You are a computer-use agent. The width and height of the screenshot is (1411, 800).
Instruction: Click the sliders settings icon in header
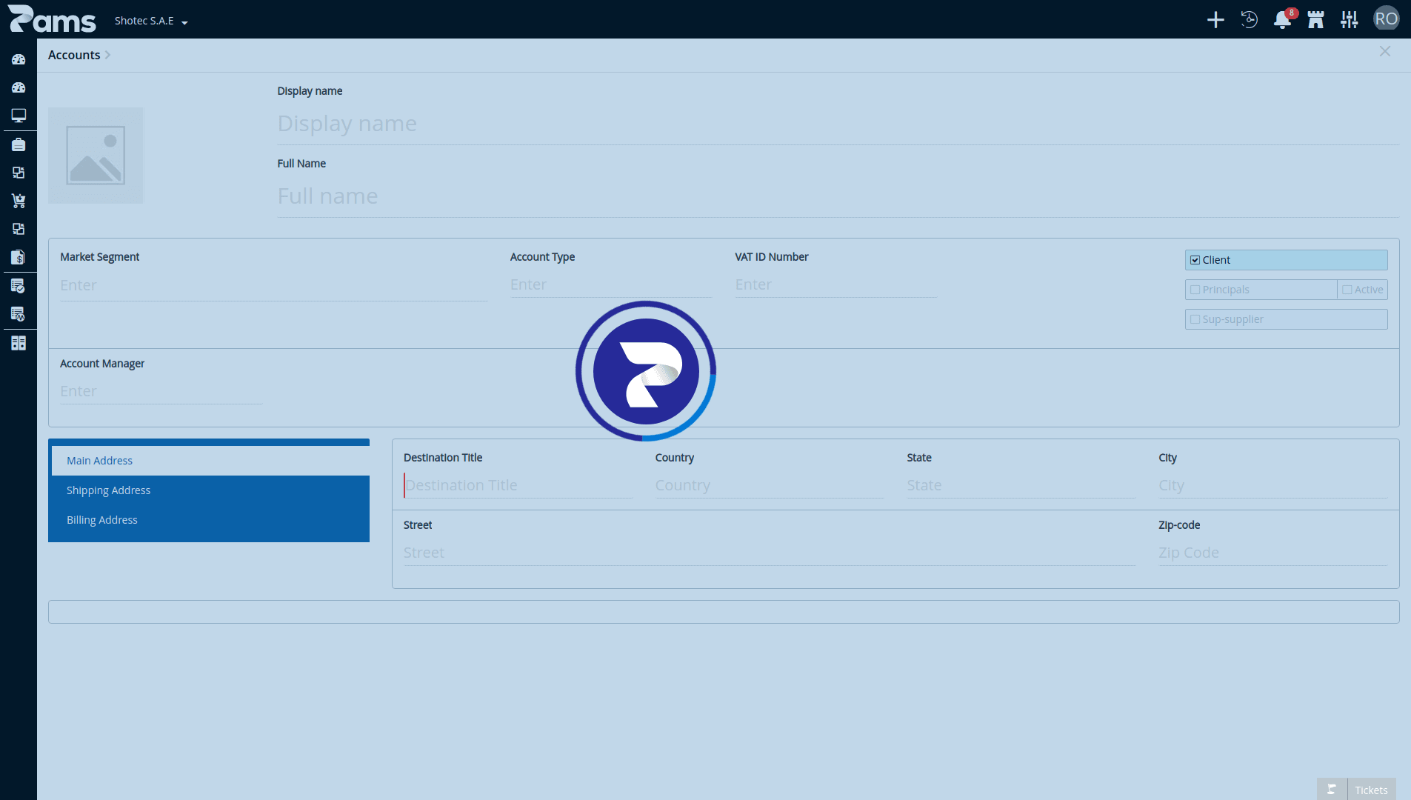click(1350, 20)
